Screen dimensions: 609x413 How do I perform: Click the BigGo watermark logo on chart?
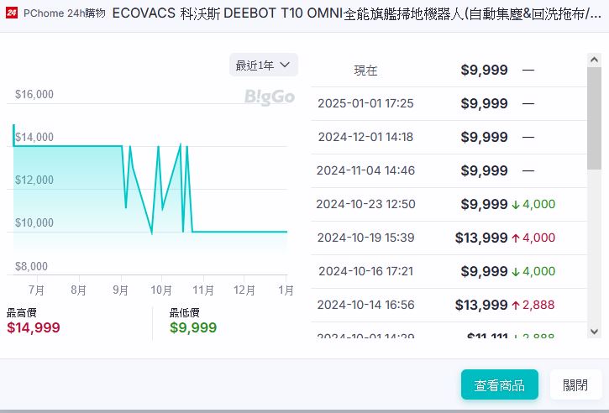coord(270,97)
